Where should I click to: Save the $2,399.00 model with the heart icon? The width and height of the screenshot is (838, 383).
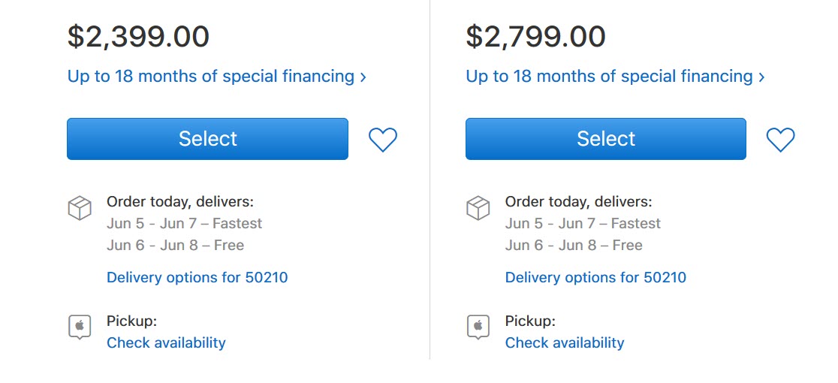click(383, 140)
